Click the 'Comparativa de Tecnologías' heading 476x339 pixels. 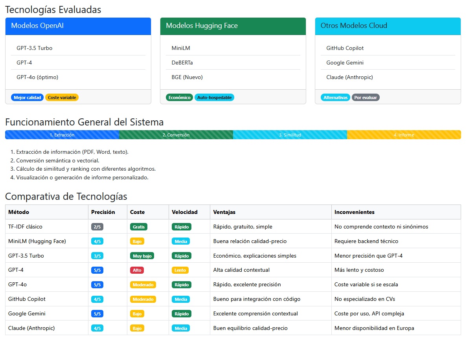point(66,196)
